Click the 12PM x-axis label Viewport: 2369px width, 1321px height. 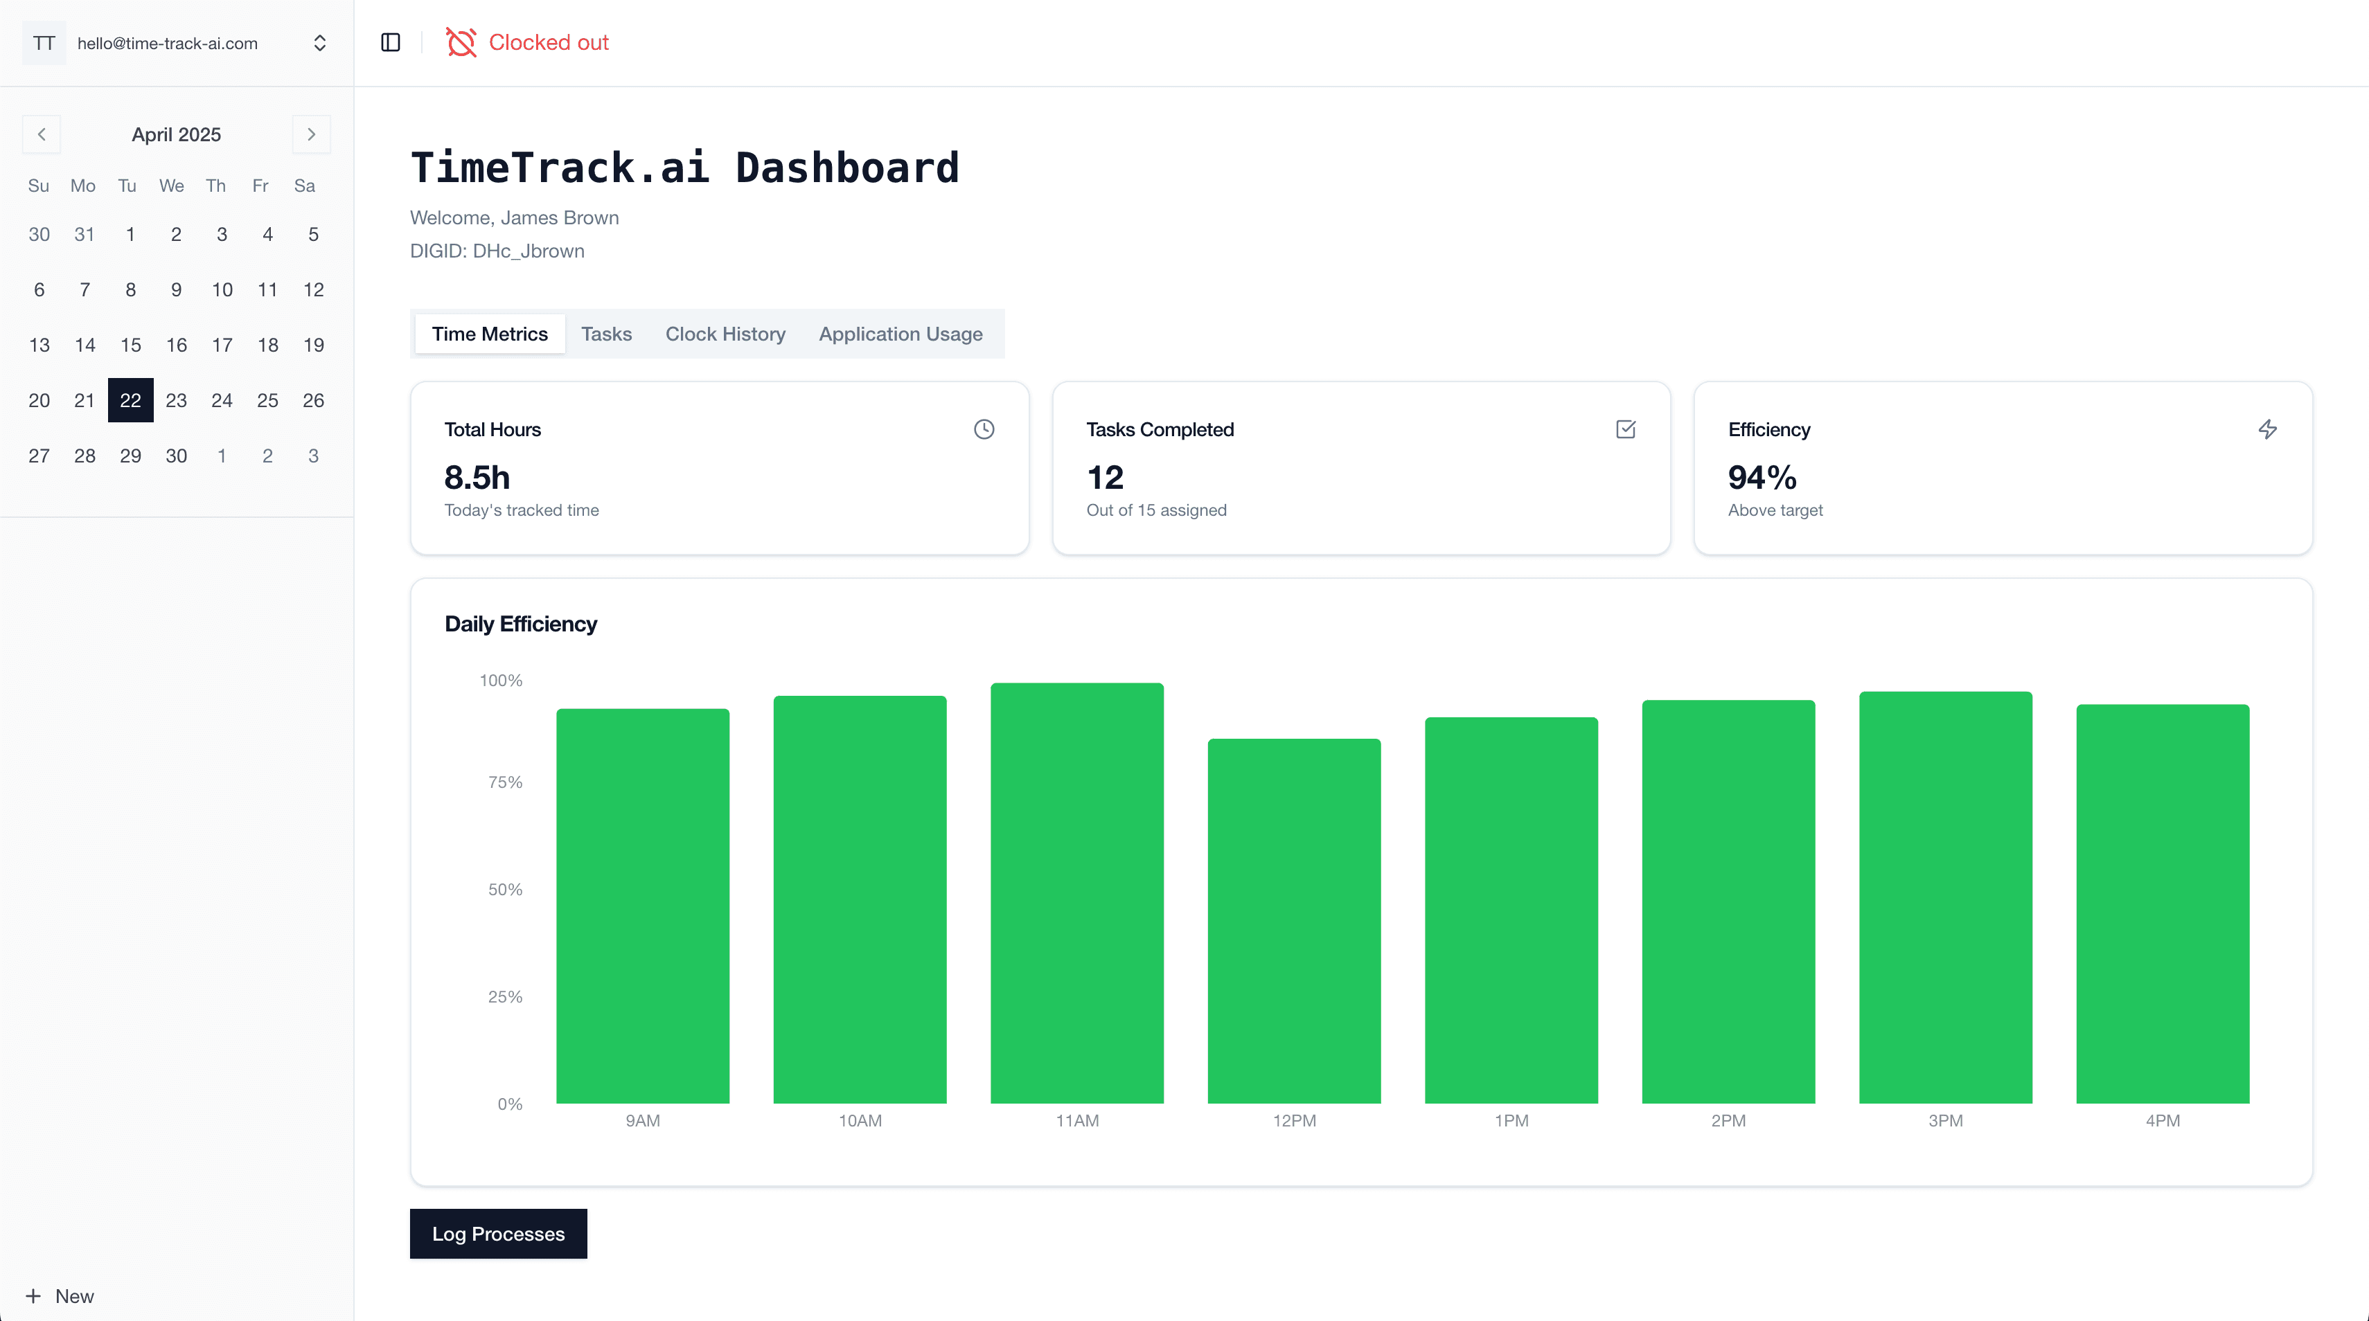(x=1294, y=1121)
